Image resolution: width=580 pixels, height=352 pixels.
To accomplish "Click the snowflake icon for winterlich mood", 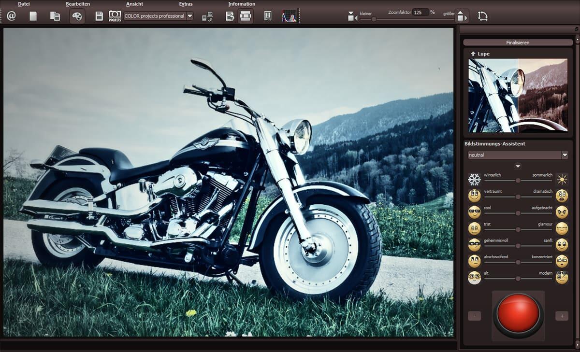I will pyautogui.click(x=474, y=179).
